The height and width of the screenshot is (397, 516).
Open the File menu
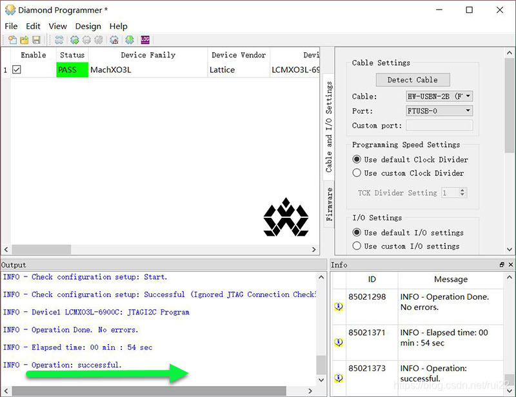11,26
